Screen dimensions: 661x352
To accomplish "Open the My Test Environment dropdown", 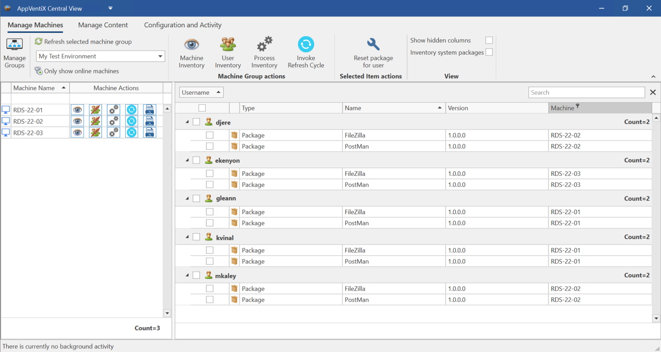I will [160, 56].
